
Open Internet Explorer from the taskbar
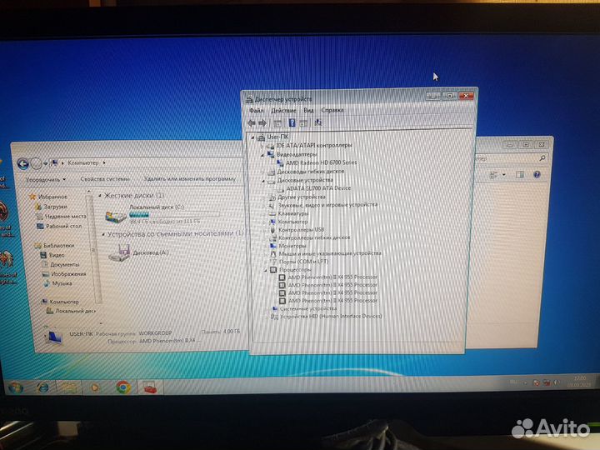point(42,387)
